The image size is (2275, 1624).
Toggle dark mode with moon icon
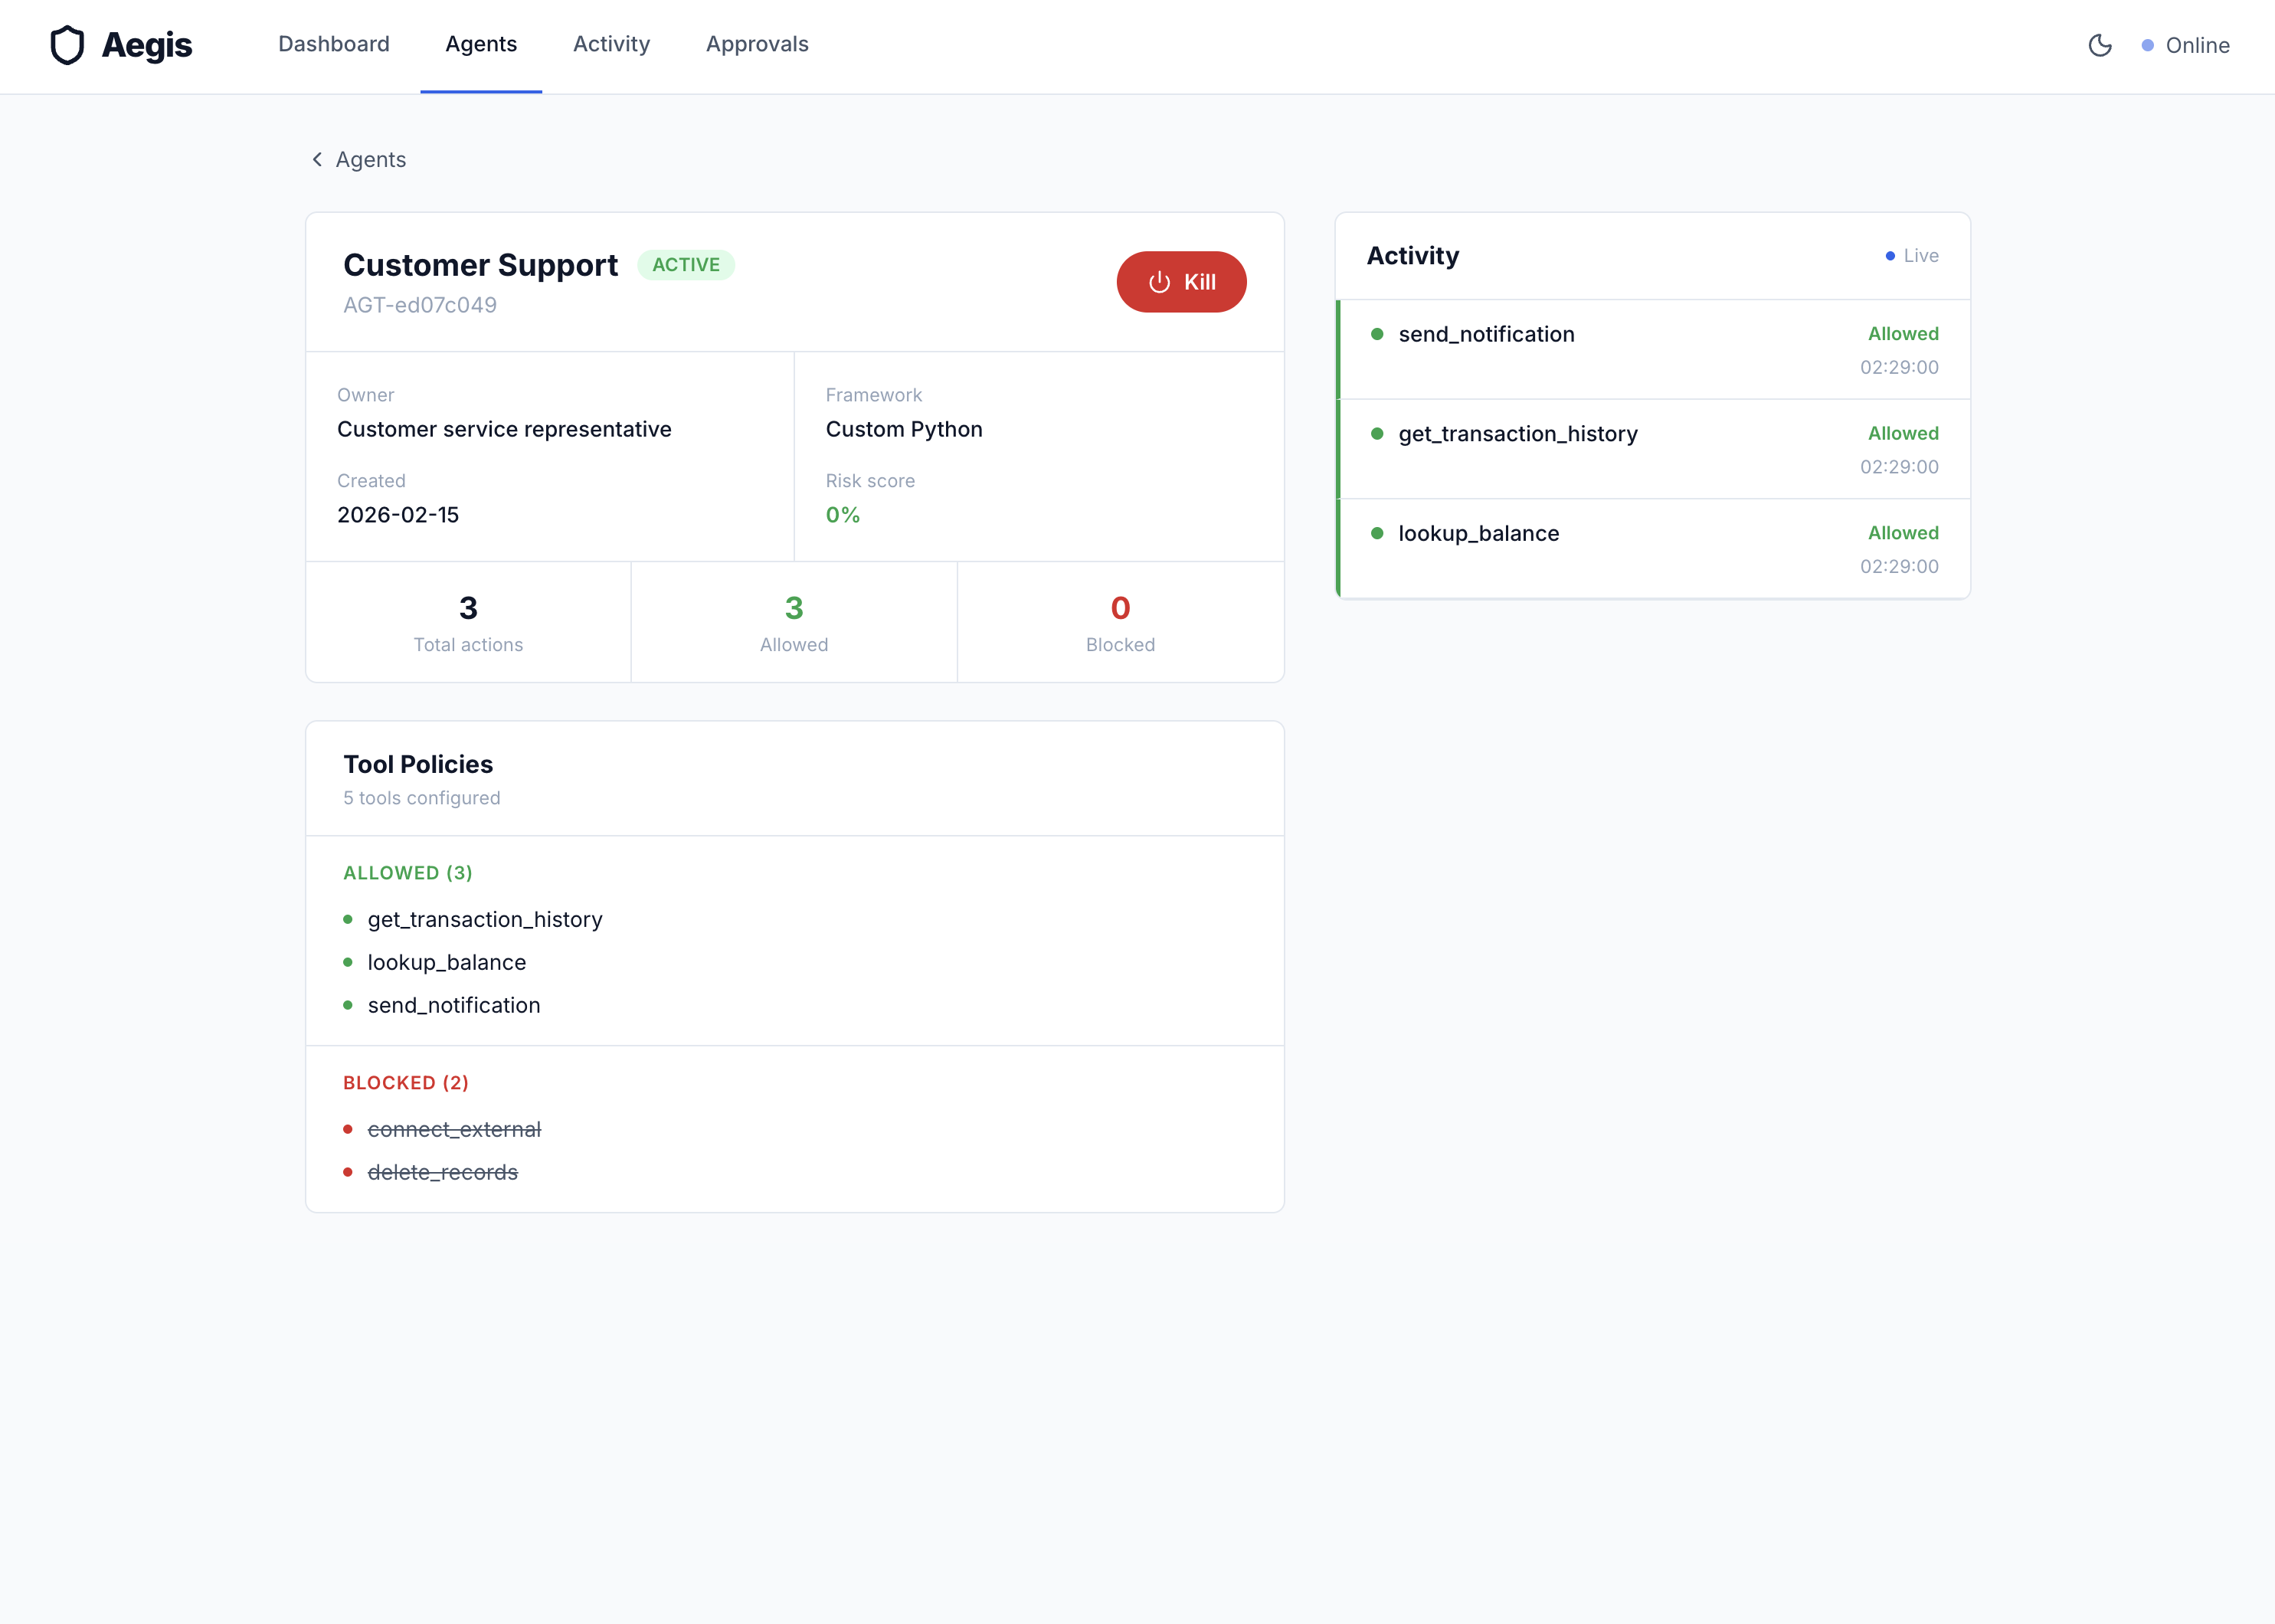2099,45
